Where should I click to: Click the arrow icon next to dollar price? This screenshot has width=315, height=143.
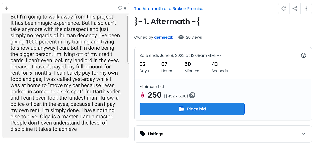pos(192,95)
